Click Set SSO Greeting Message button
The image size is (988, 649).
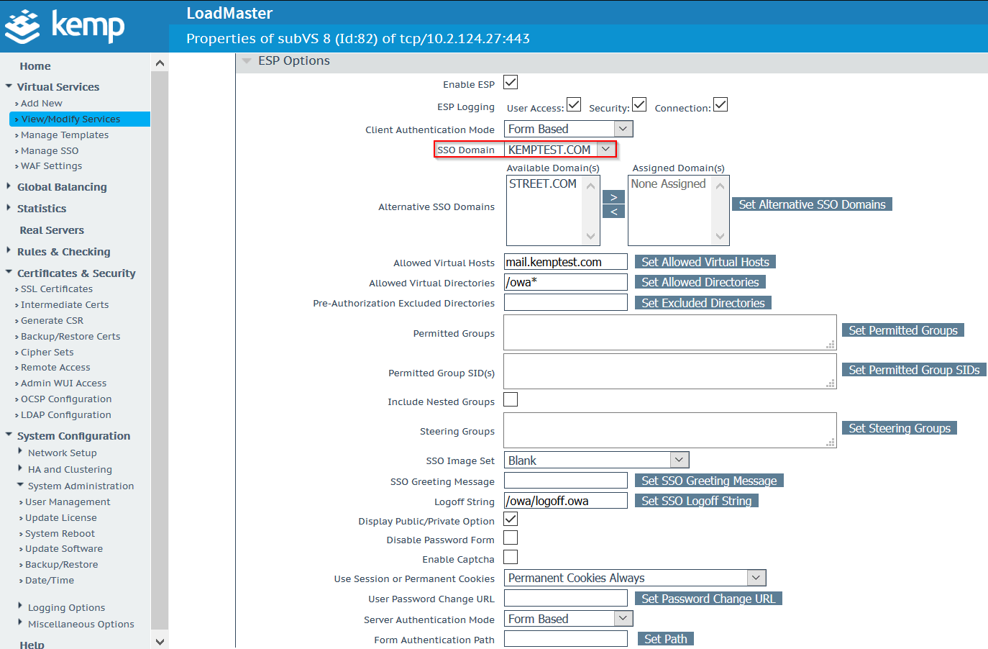pyautogui.click(x=709, y=481)
